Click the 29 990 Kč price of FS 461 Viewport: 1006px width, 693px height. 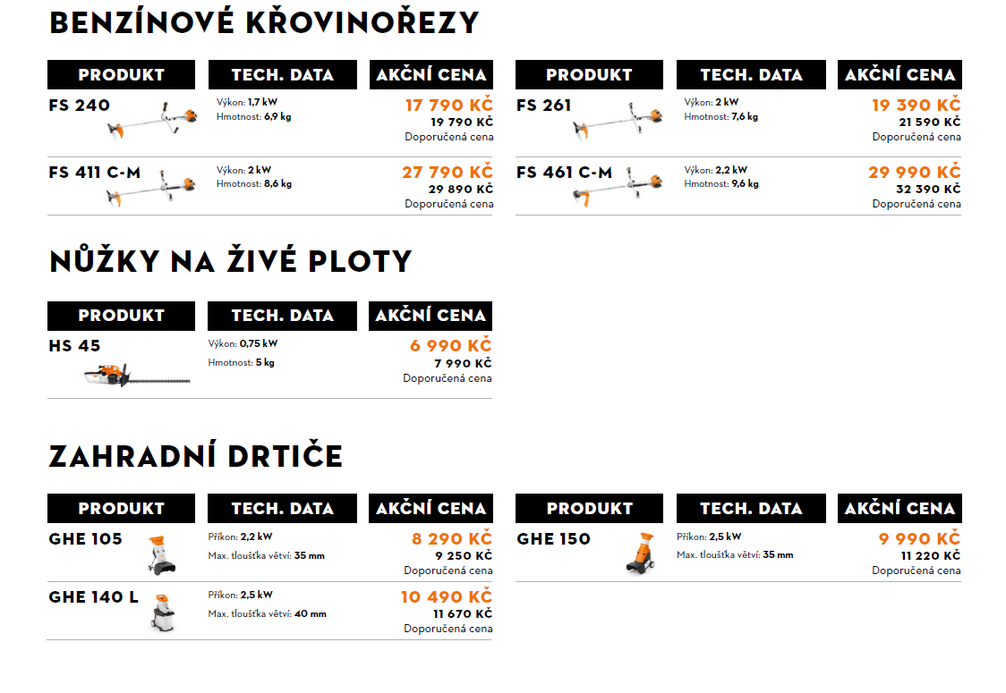915,172
